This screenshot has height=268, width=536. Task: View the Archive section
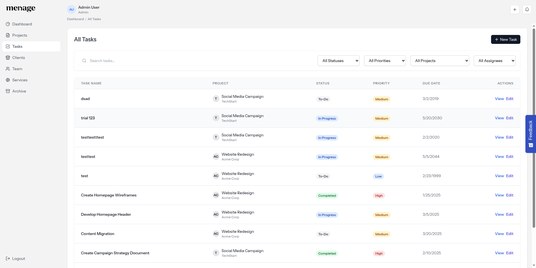pyautogui.click(x=19, y=91)
